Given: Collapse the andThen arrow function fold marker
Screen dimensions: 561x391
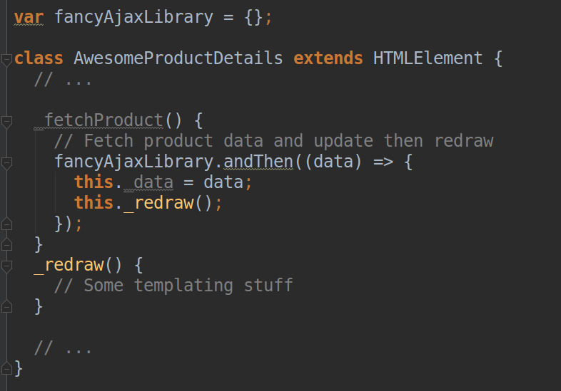Looking at the screenshot, I should (7, 163).
